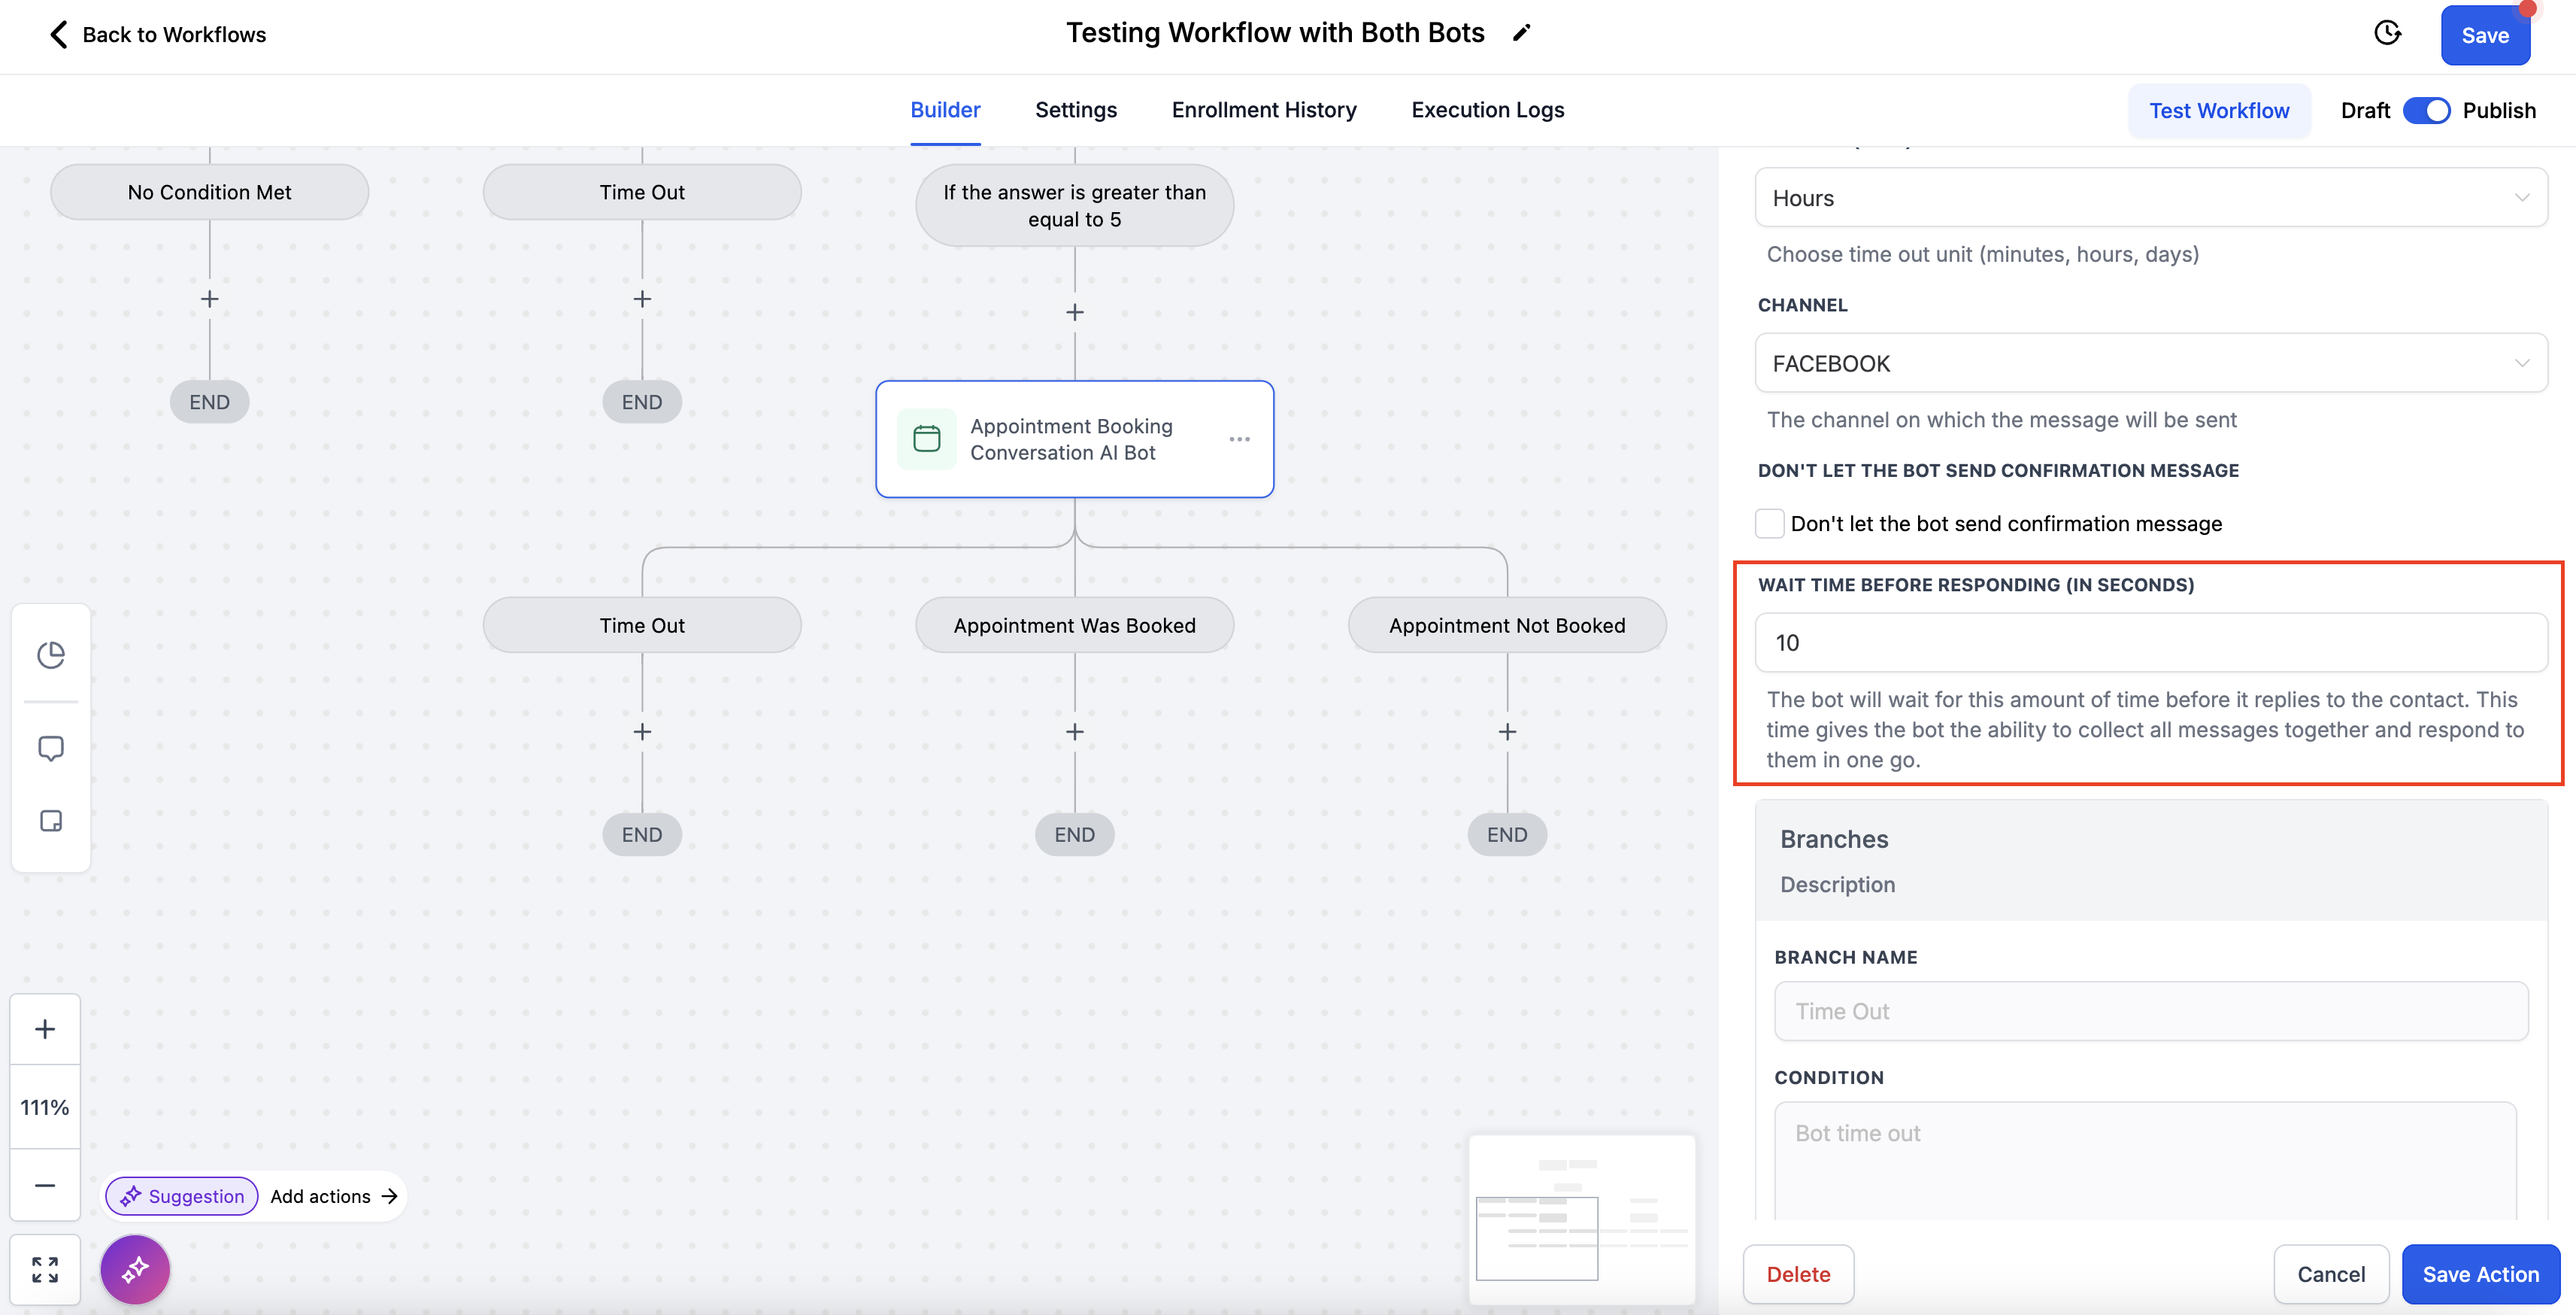Screen dimensions: 2576x1315
Task: Click the workflow title text
Action: 1275,33
